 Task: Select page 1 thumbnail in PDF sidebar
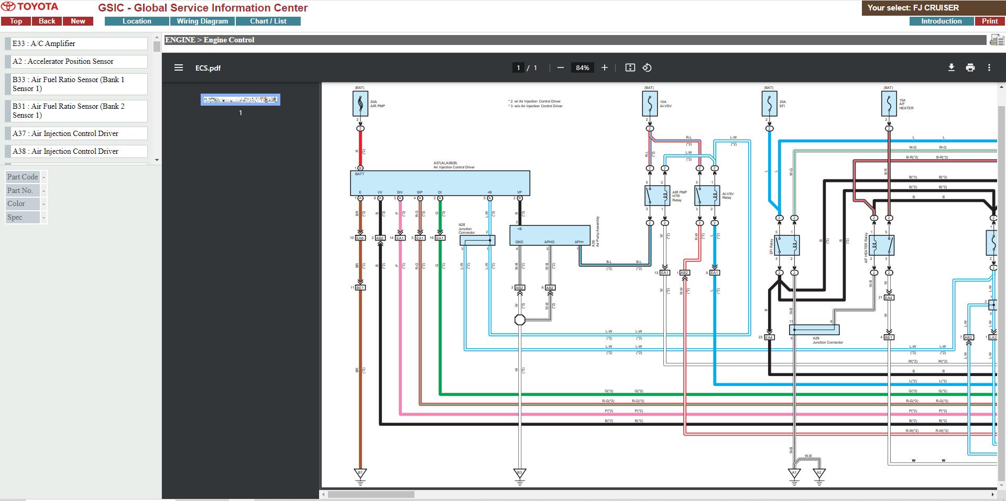[x=240, y=99]
